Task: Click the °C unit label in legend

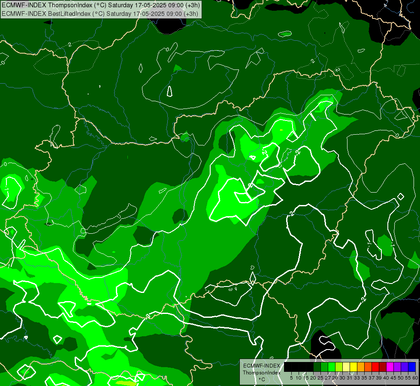Action: [262, 380]
